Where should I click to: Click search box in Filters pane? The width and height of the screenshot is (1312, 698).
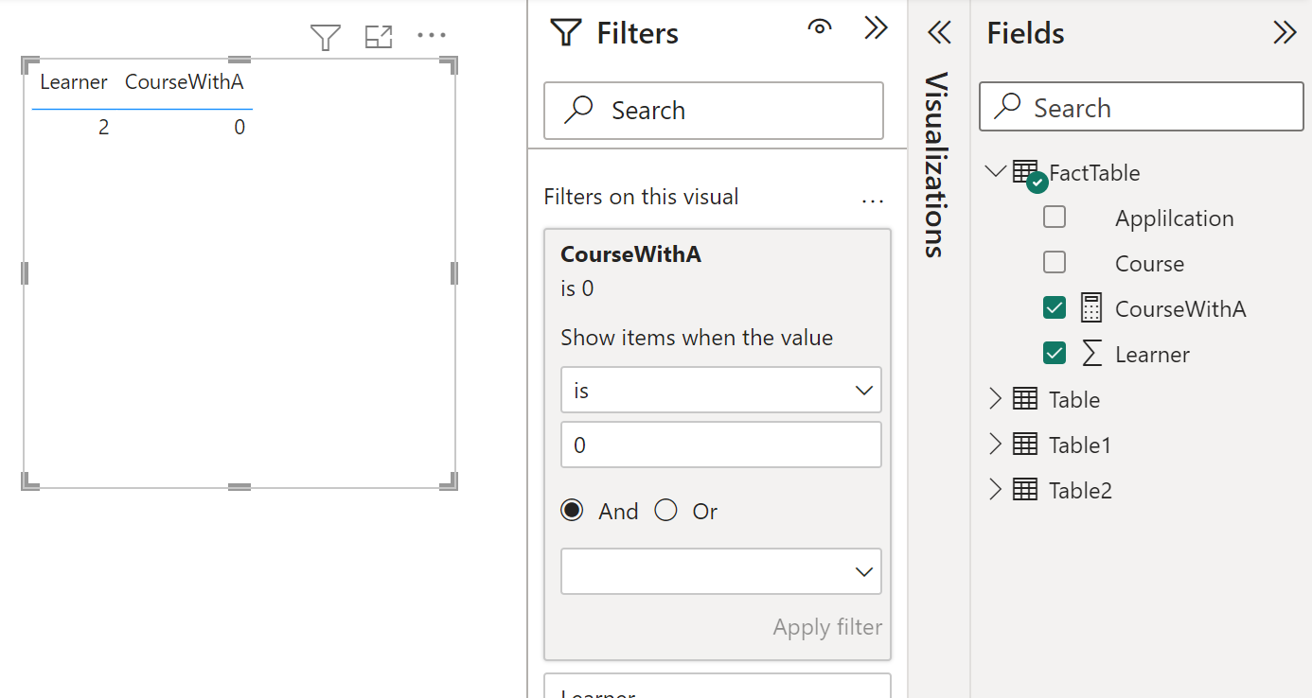click(x=714, y=111)
